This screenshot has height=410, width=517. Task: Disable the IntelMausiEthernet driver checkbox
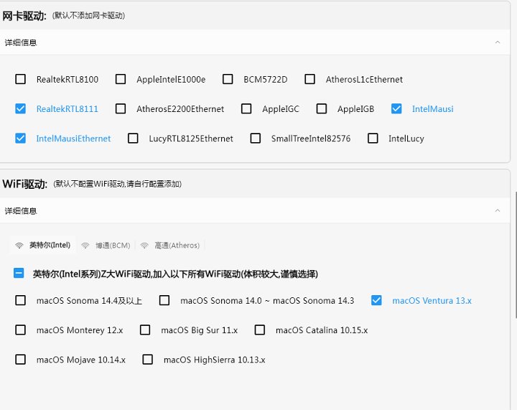(x=20, y=139)
